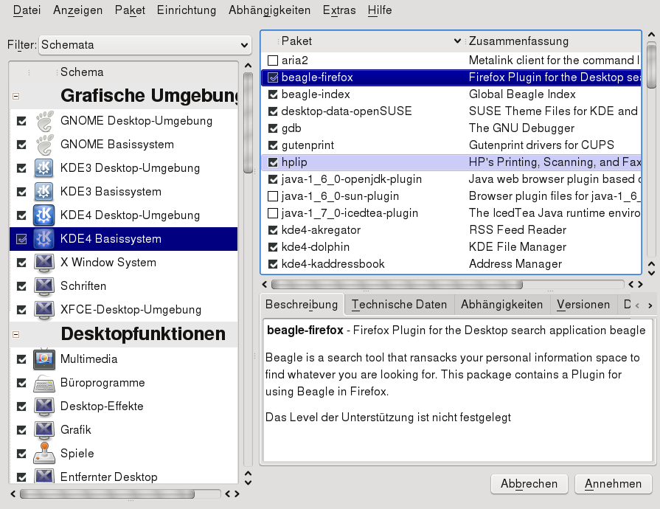The image size is (660, 509).
Task: Switch to the Versionen tab
Action: point(583,305)
